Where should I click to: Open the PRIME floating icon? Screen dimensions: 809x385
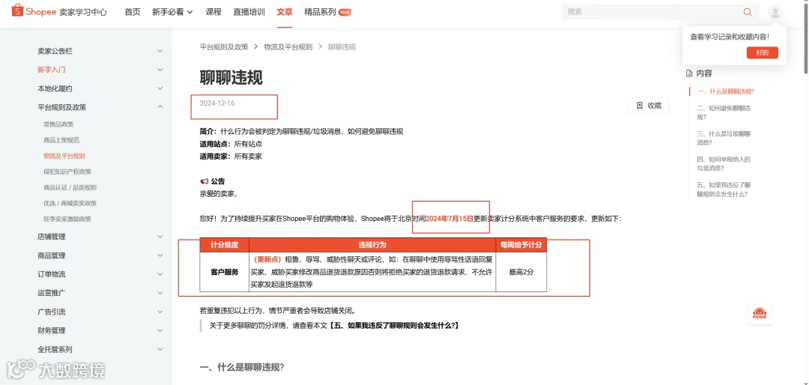tap(760, 313)
